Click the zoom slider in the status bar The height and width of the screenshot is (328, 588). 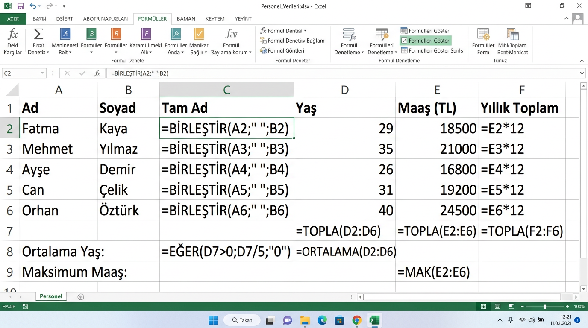click(x=545, y=307)
